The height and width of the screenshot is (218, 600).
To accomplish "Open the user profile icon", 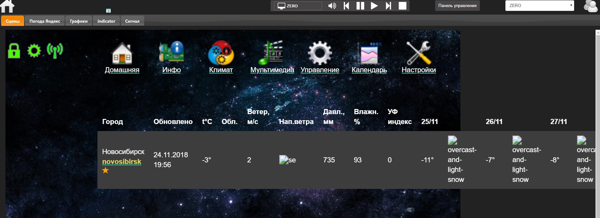I will [591, 6].
